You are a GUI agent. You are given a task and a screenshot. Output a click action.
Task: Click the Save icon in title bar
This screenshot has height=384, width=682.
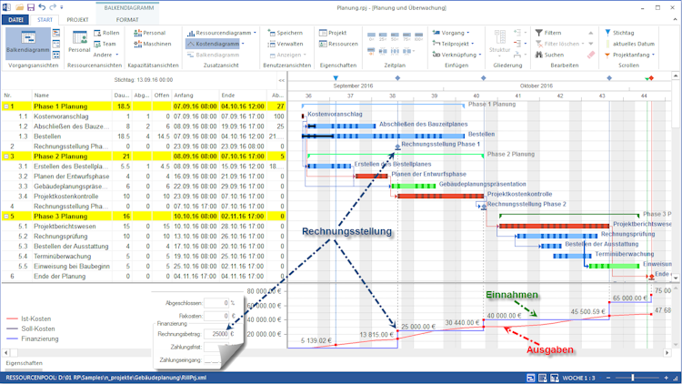[x=30, y=7]
